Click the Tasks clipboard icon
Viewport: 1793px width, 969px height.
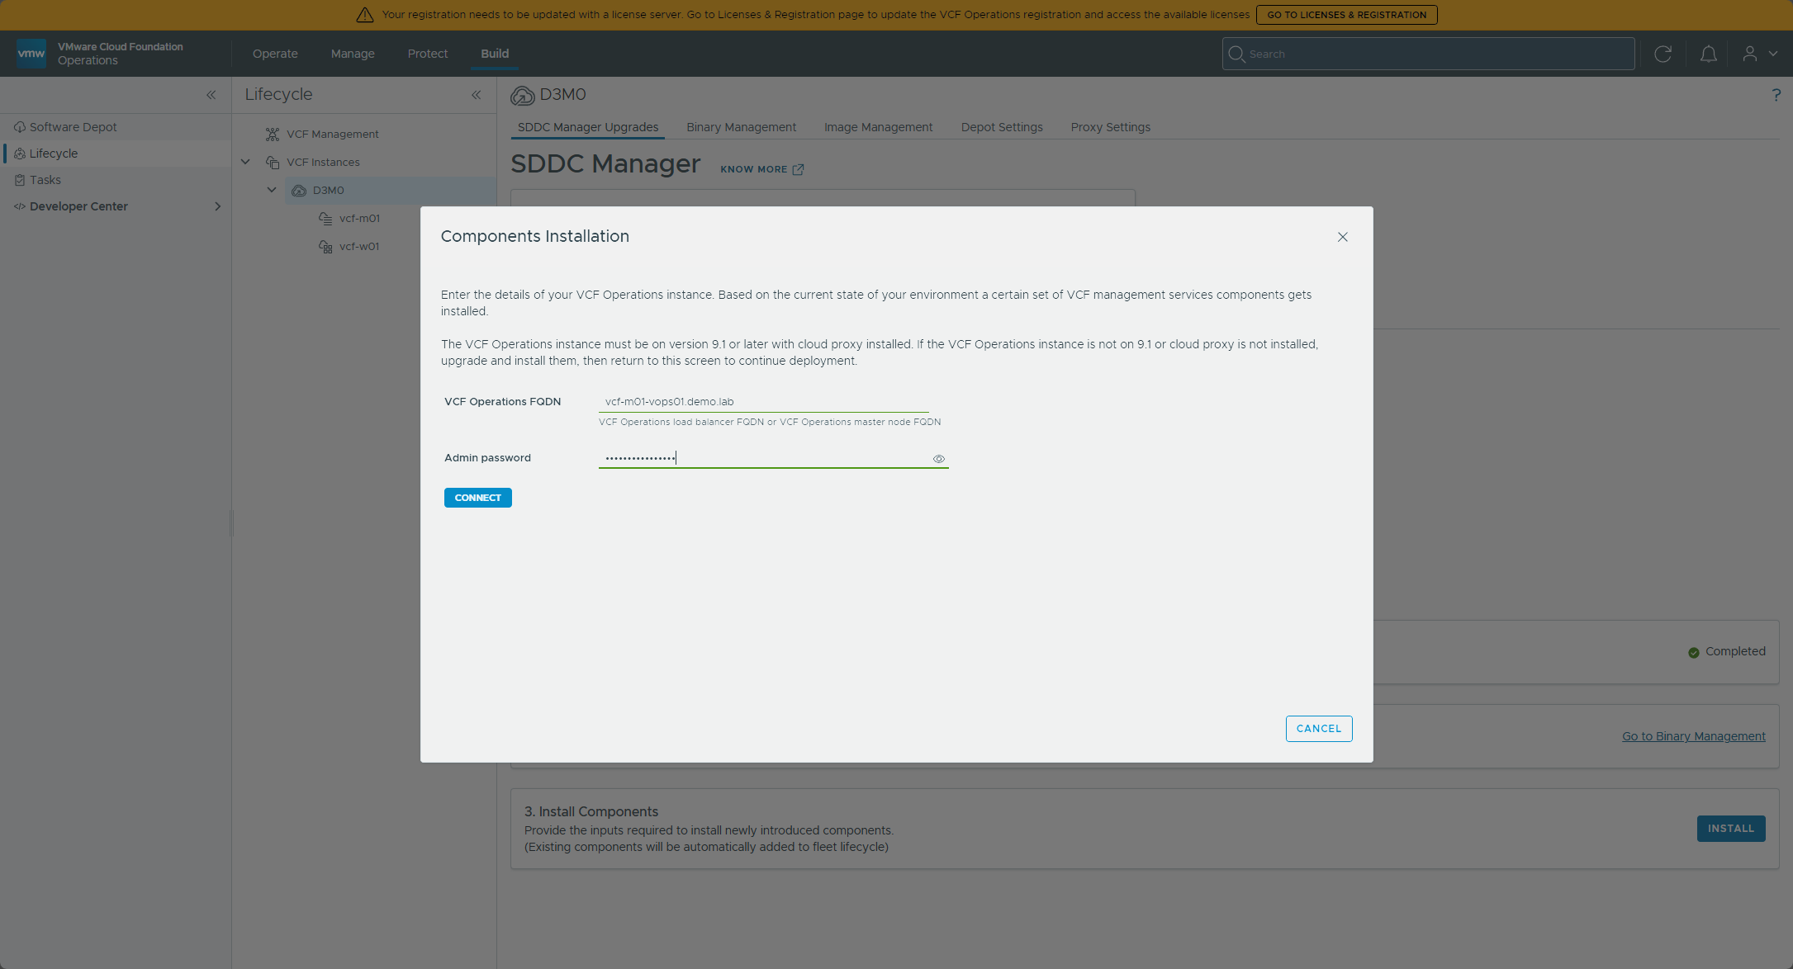(20, 180)
